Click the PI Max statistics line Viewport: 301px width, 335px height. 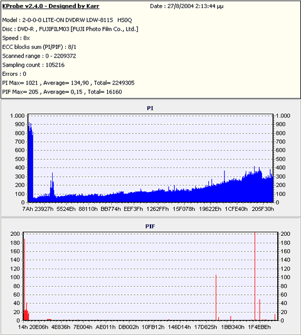tap(68, 83)
